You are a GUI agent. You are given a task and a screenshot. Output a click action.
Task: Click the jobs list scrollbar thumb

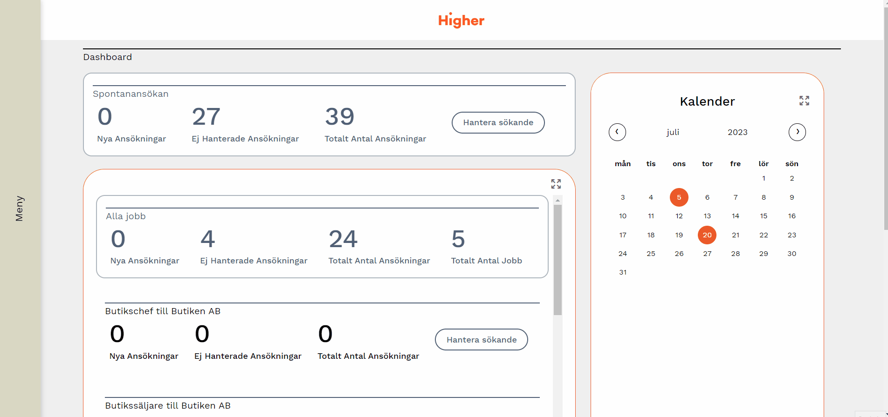[x=558, y=260]
